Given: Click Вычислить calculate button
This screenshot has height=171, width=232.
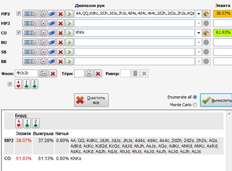Looking at the screenshot, I should pyautogui.click(x=216, y=100).
